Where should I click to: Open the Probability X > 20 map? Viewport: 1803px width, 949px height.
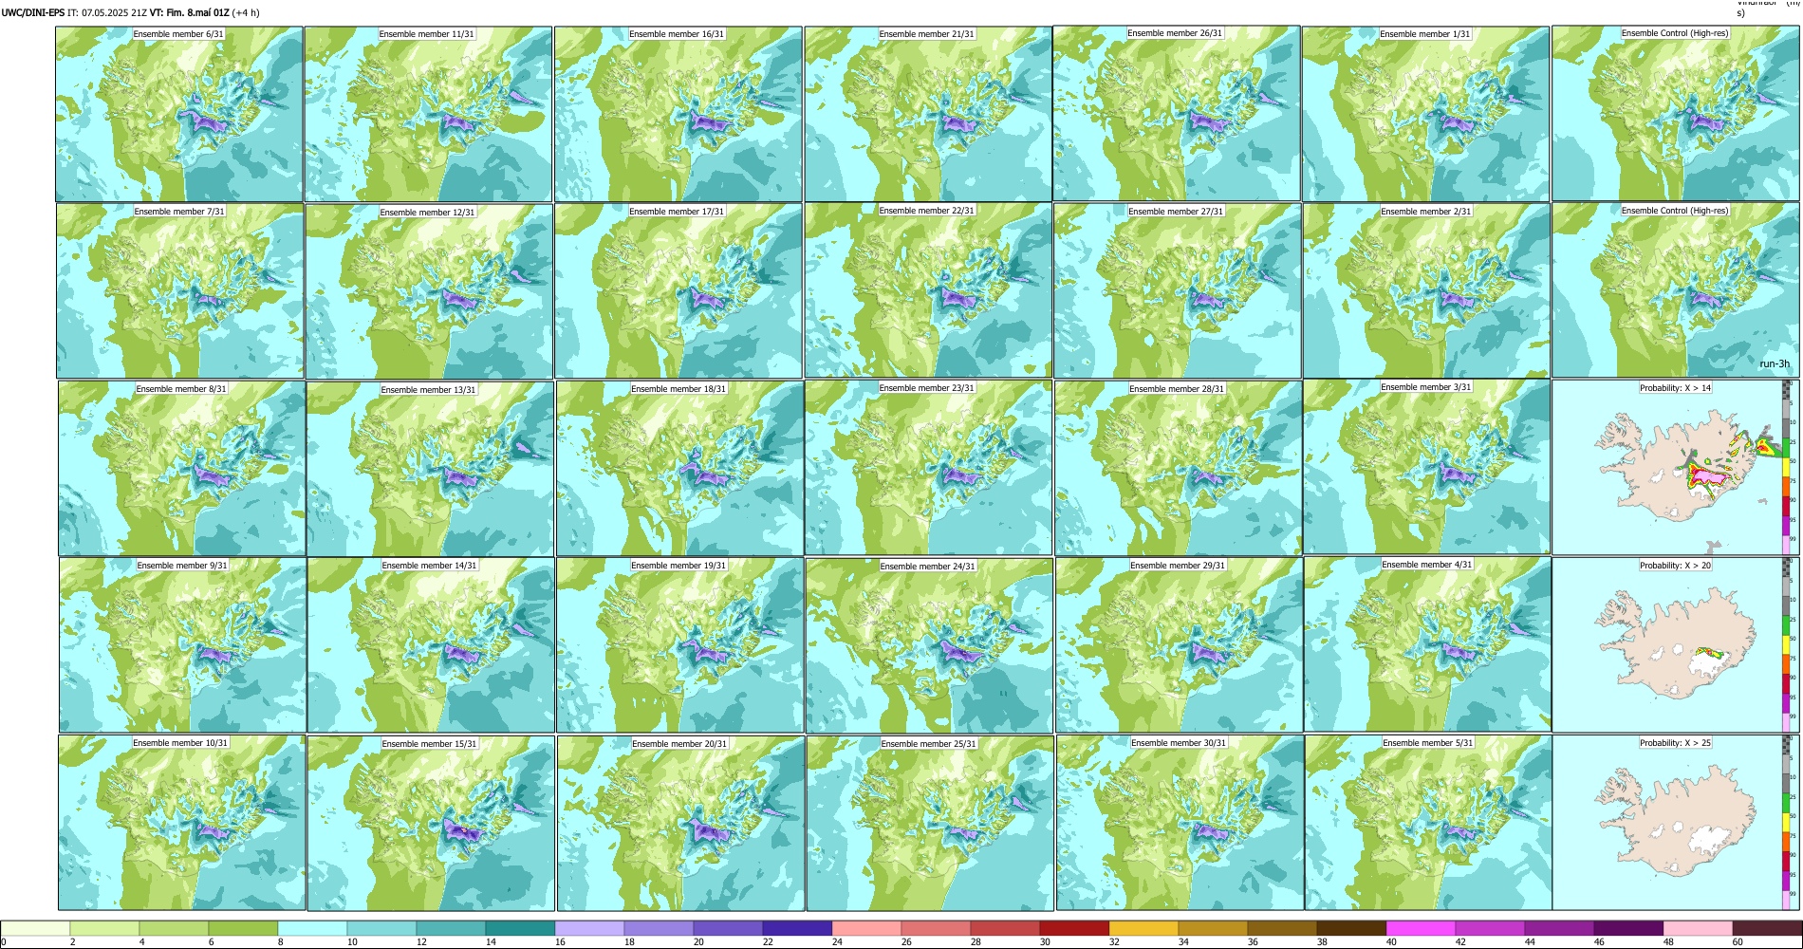coord(1667,644)
